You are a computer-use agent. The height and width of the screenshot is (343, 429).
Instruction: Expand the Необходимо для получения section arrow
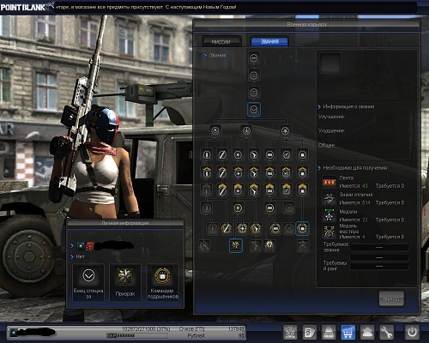[319, 168]
